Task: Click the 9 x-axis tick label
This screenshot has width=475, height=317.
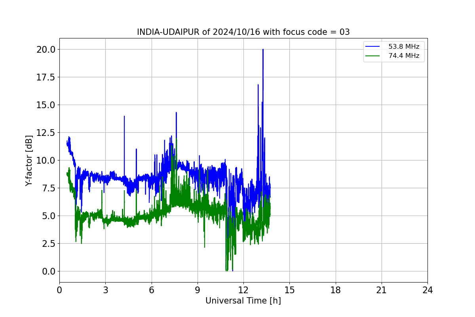Action: tap(198, 290)
